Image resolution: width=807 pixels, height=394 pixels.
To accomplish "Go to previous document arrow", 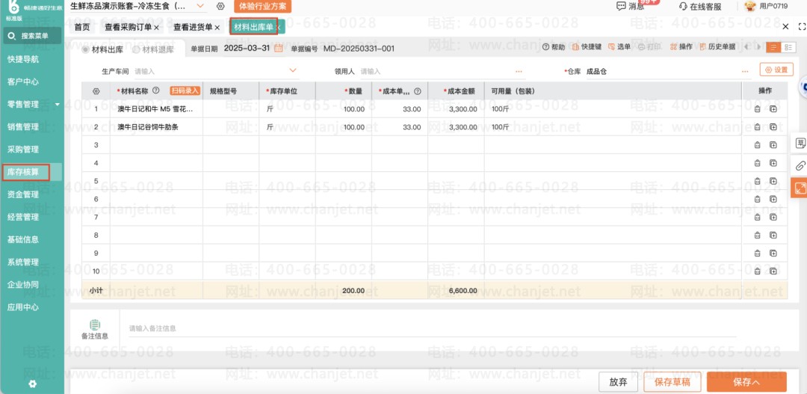I will [x=746, y=47].
